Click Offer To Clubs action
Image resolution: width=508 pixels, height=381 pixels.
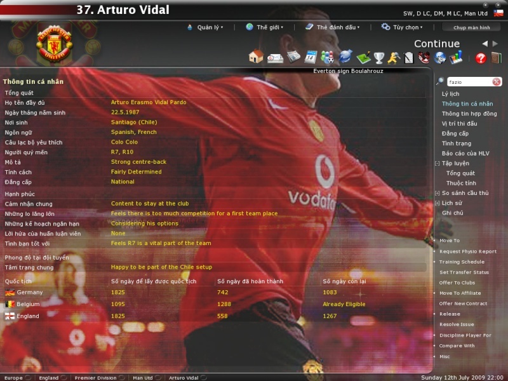457,283
